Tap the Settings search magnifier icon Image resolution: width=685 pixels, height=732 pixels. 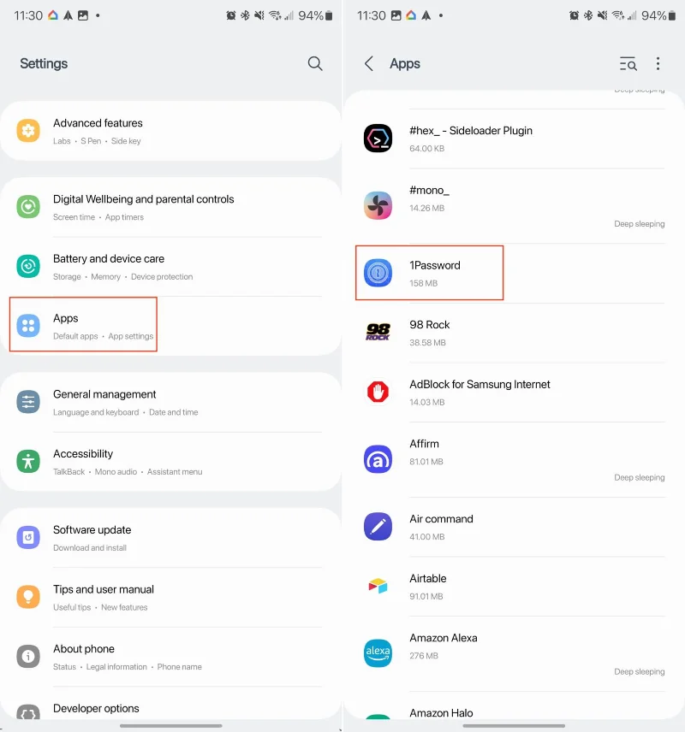point(315,63)
